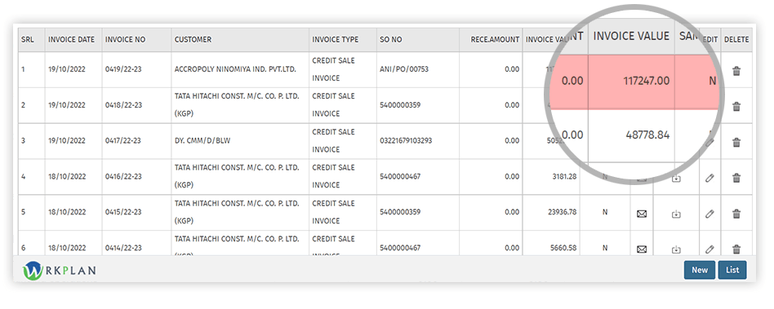Screen dimensions: 774x309
Task: Click the Customer column header
Action: 193,39
